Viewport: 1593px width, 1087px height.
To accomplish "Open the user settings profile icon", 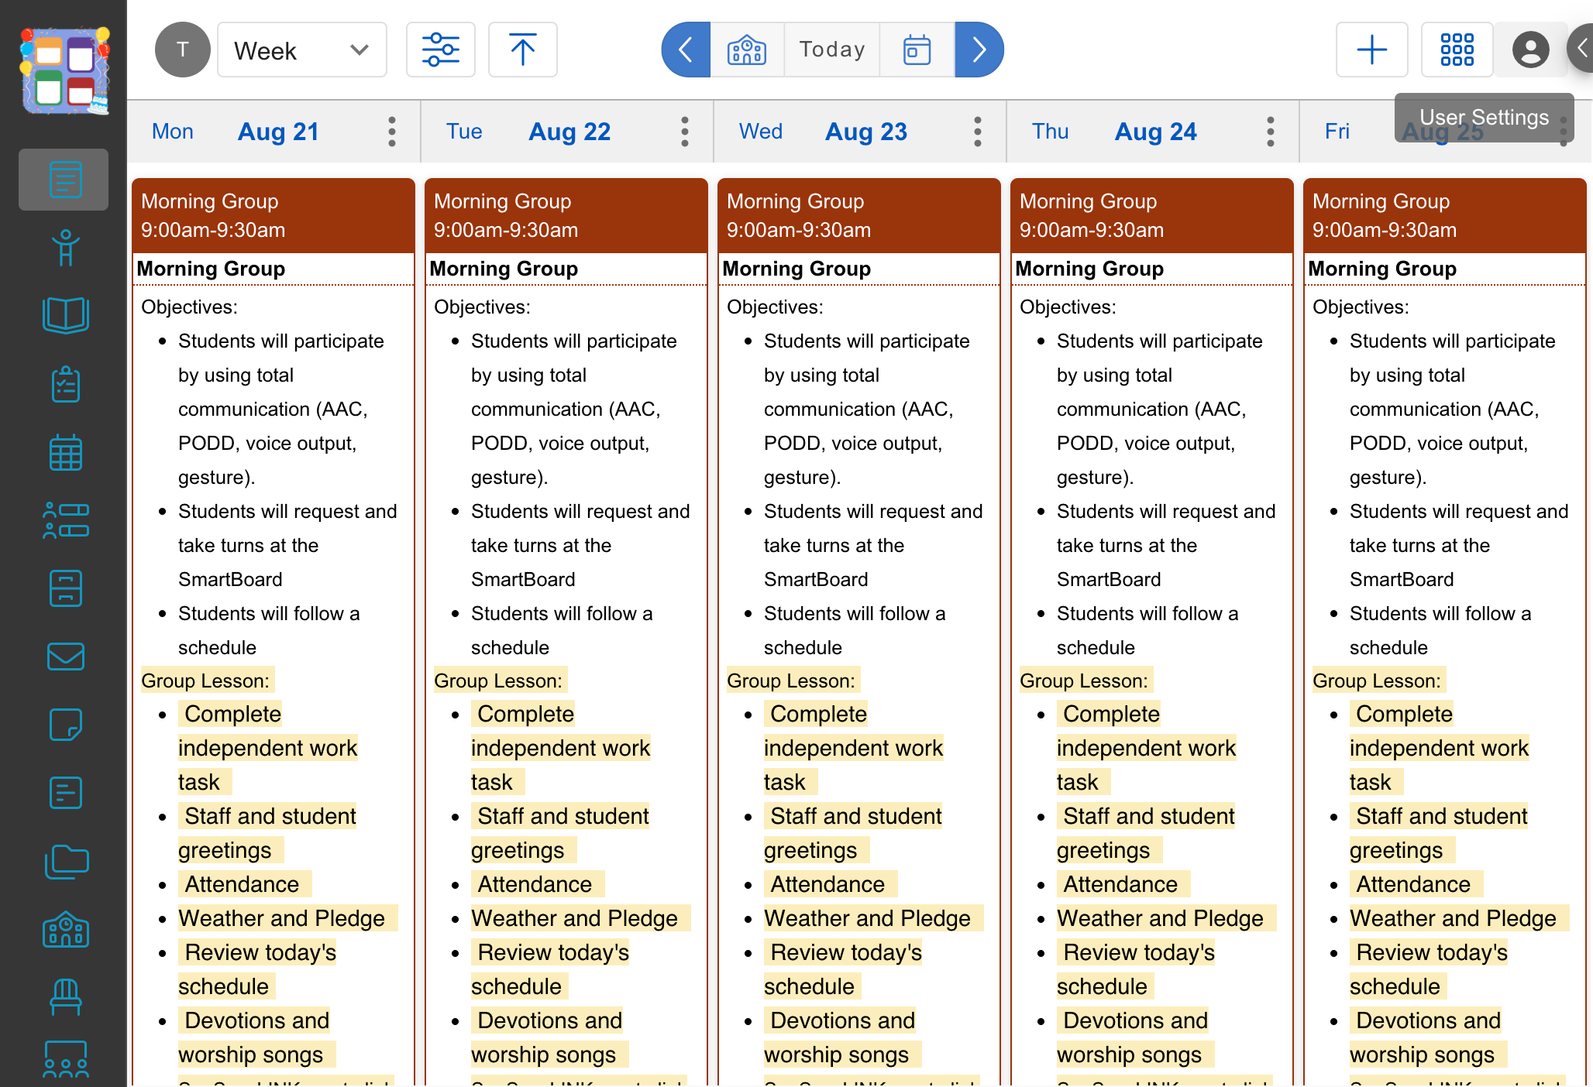I will (1531, 50).
